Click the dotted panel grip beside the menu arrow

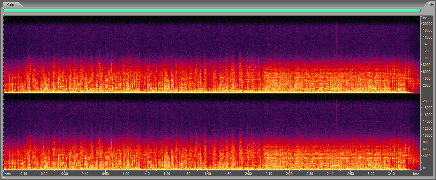(x=428, y=4)
